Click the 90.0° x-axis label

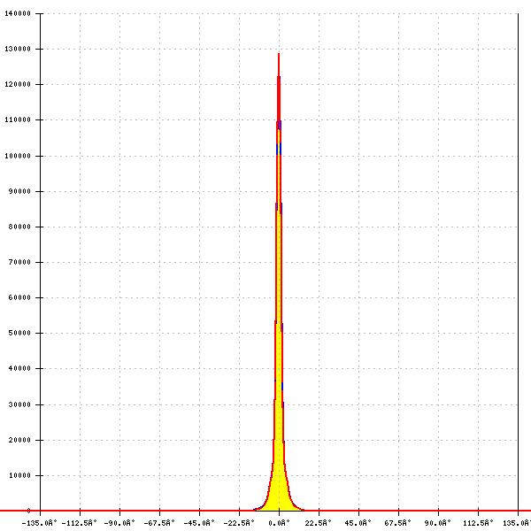pos(438,523)
